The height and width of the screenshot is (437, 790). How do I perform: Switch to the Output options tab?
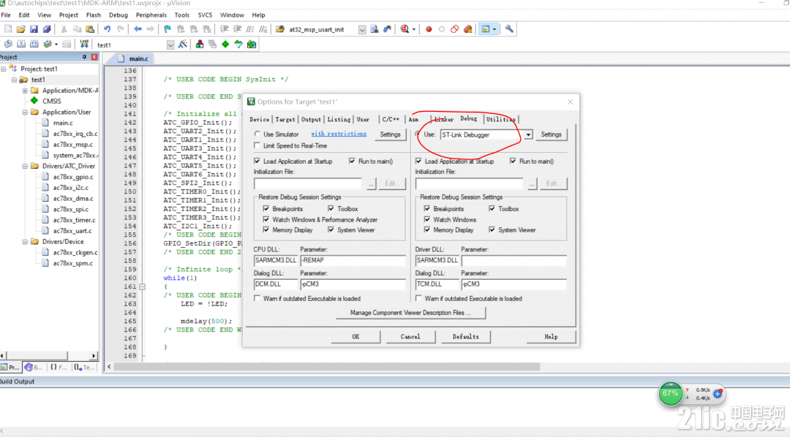(x=311, y=119)
